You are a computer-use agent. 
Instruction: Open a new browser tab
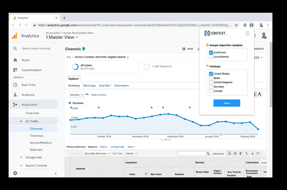pos(64,18)
